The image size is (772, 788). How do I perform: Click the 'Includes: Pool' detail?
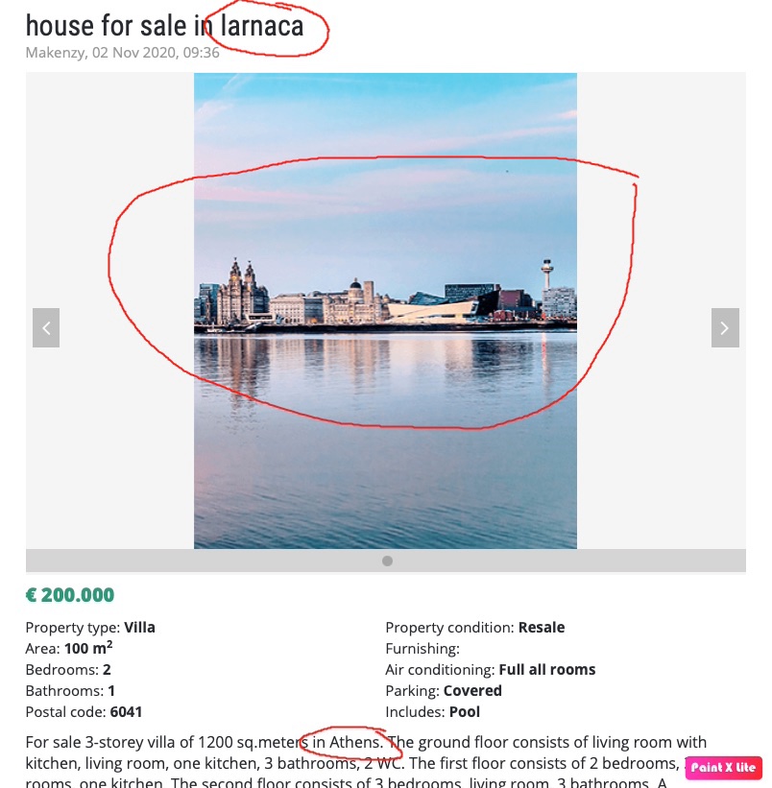click(x=432, y=712)
